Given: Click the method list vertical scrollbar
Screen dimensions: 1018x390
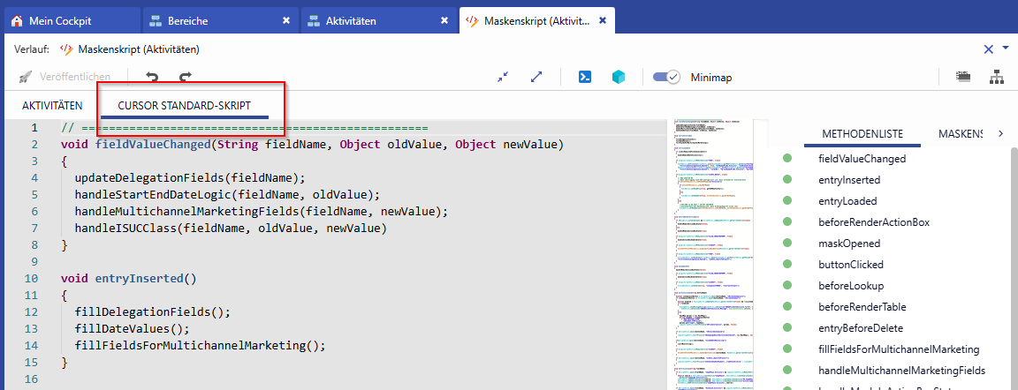Looking at the screenshot, I should point(1014,265).
